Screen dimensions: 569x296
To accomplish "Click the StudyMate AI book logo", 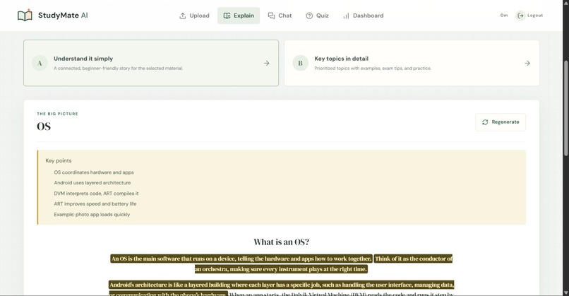I will tap(25, 16).
